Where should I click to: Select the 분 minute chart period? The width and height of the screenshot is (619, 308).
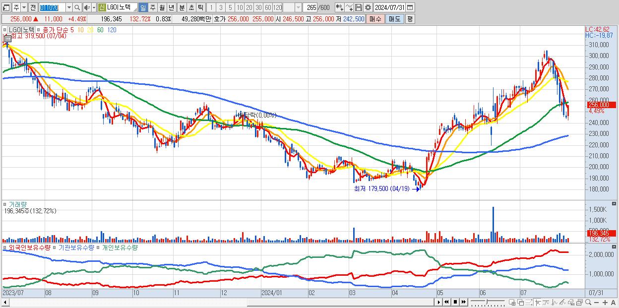point(182,7)
